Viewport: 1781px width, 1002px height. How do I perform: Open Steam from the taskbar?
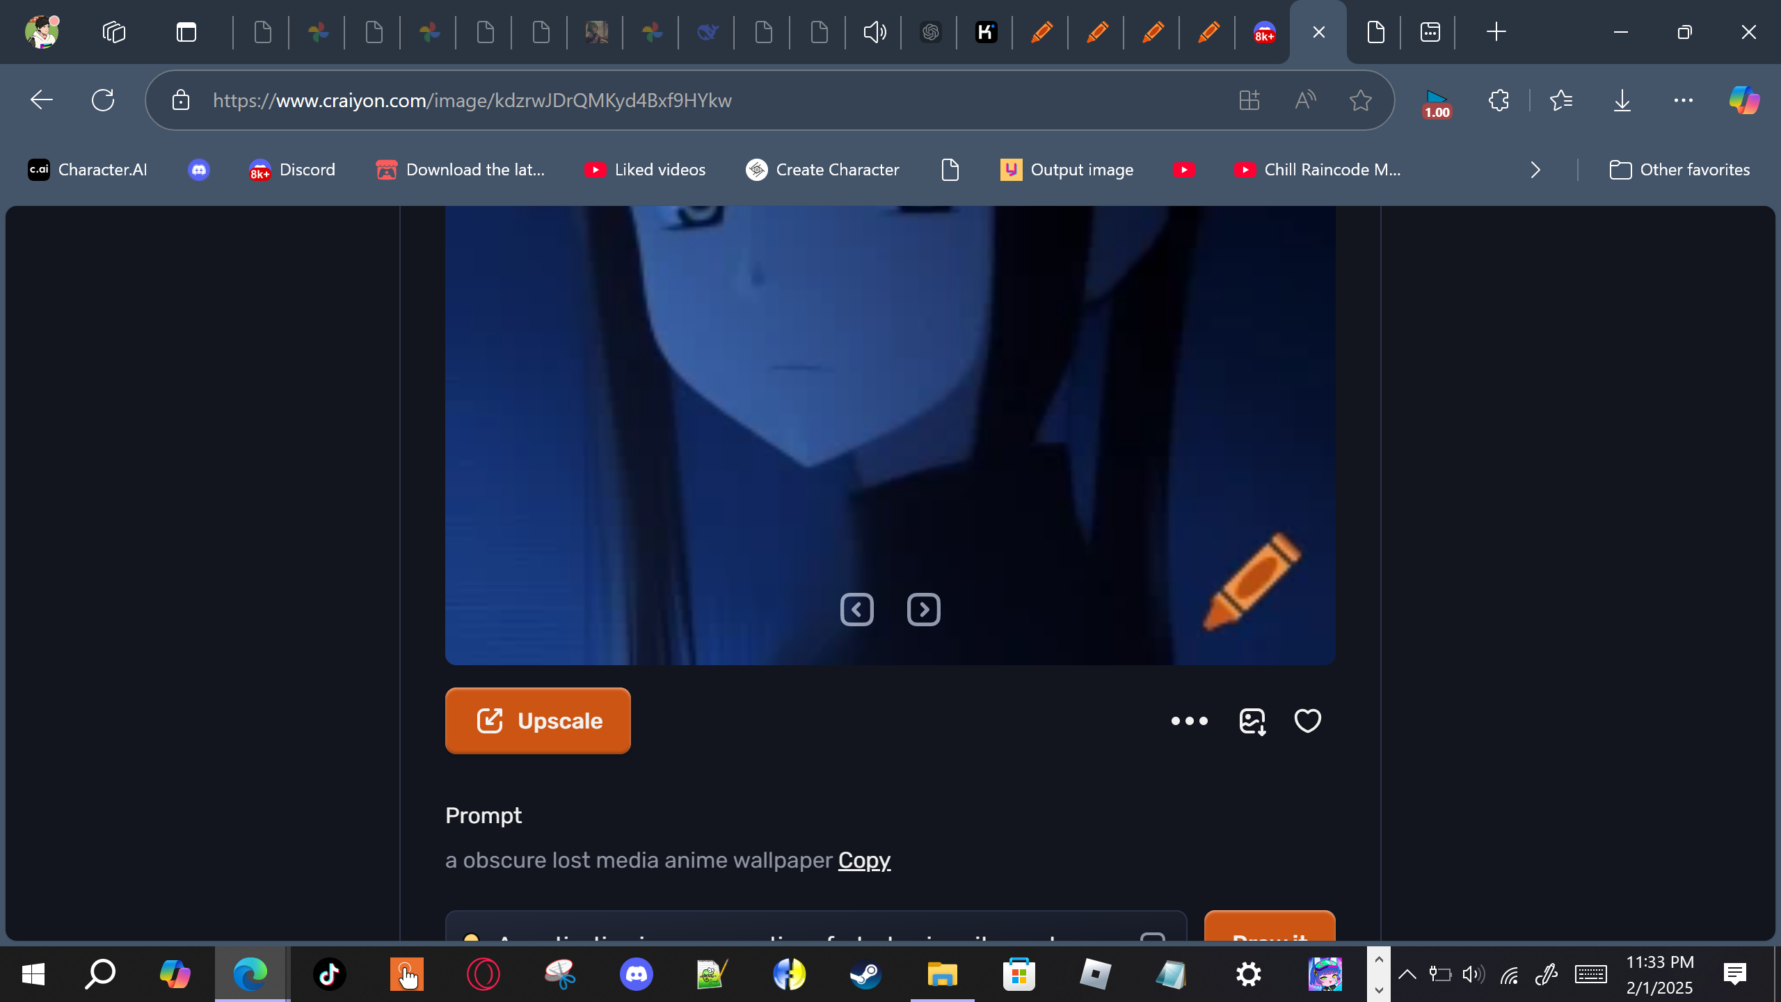pos(865,974)
